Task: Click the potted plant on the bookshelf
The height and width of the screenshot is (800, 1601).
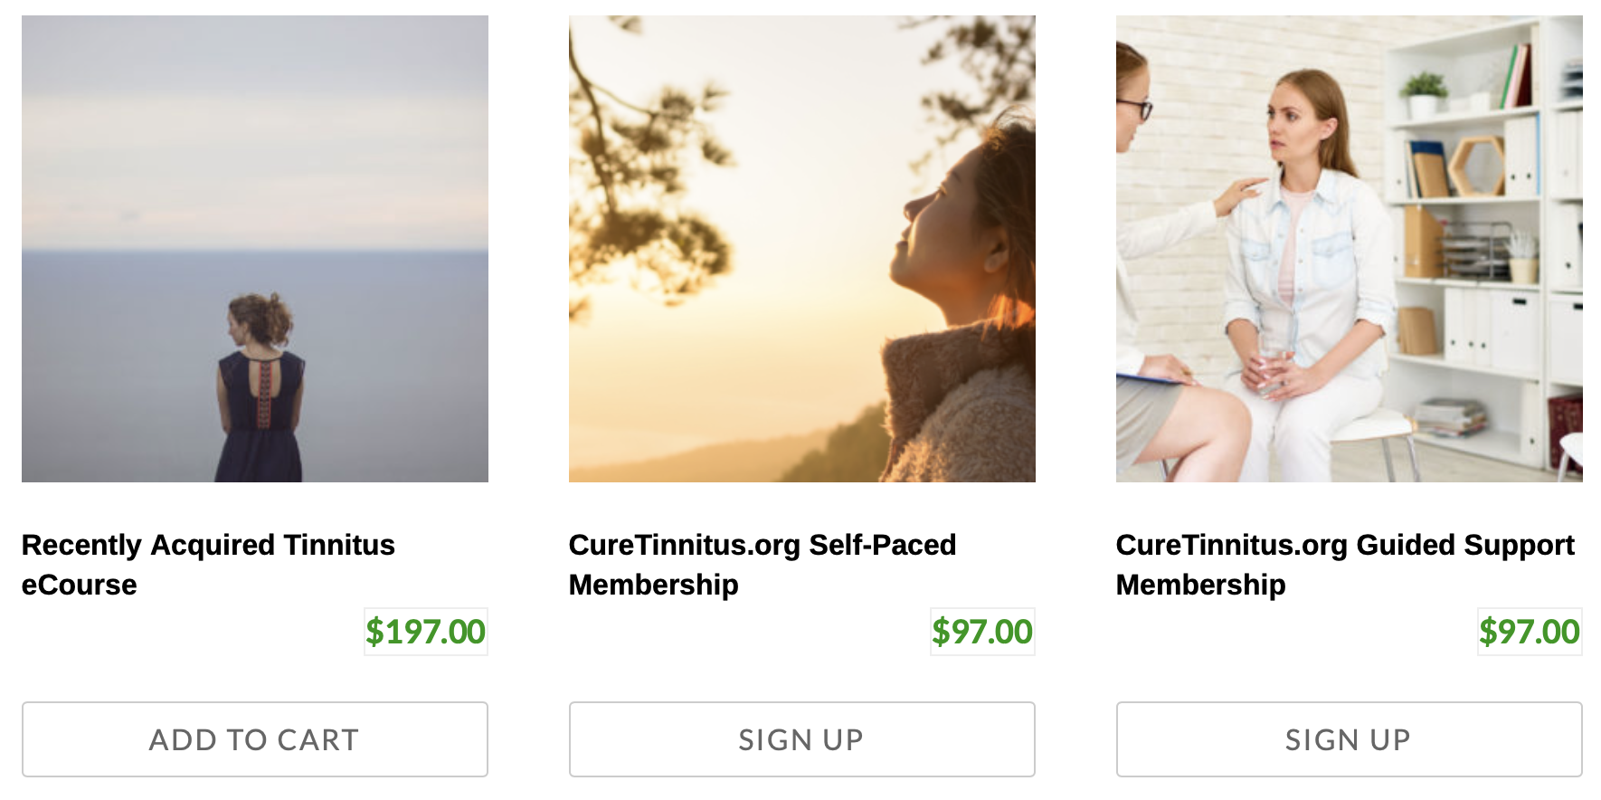Action: pos(1424,93)
